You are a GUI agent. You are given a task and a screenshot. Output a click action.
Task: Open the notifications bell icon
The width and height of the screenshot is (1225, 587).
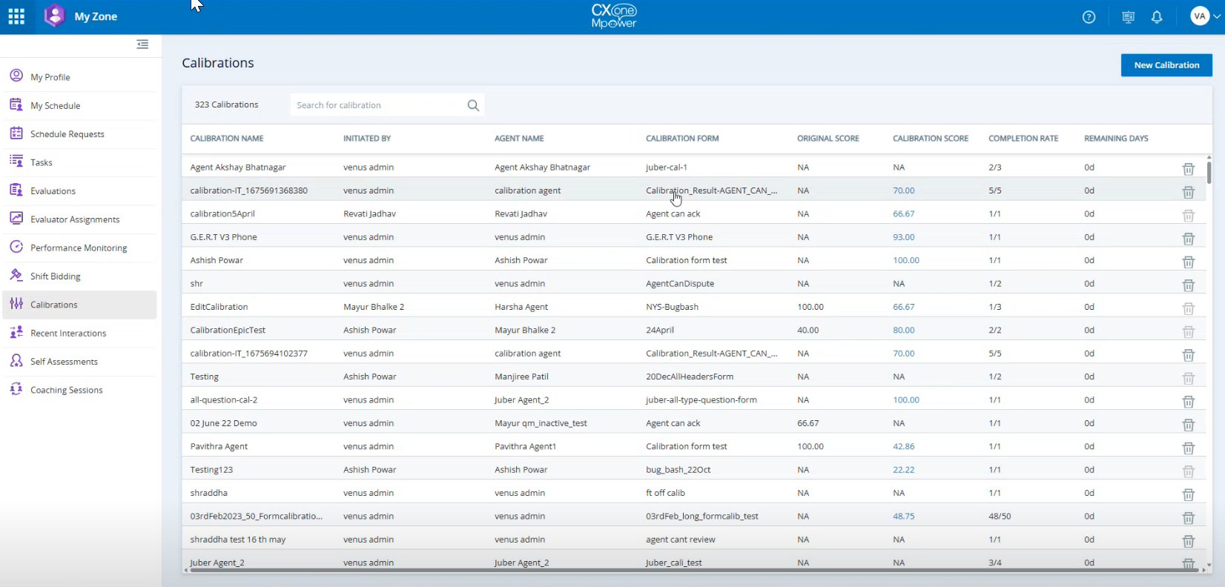point(1157,17)
